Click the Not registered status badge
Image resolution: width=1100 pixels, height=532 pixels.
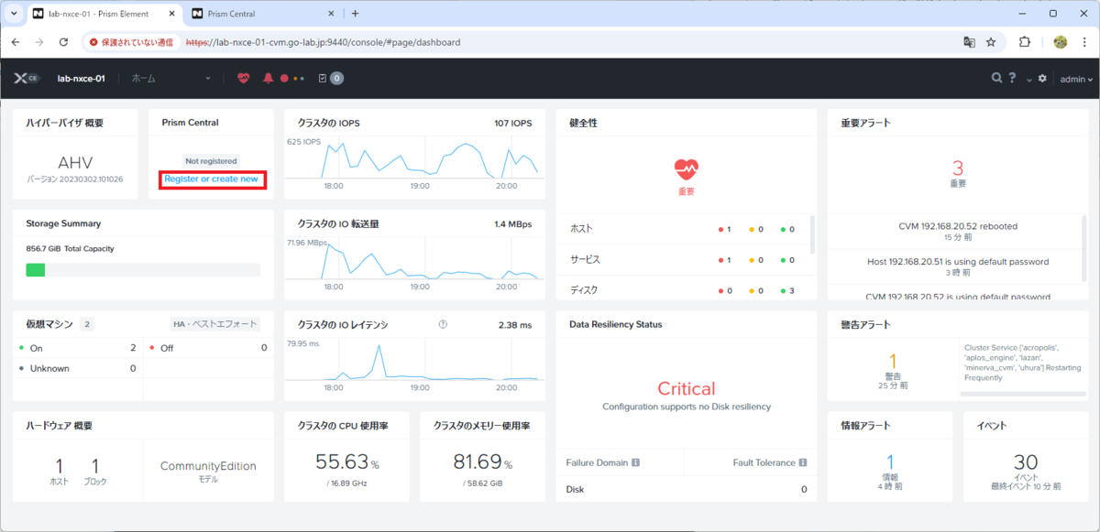211,161
